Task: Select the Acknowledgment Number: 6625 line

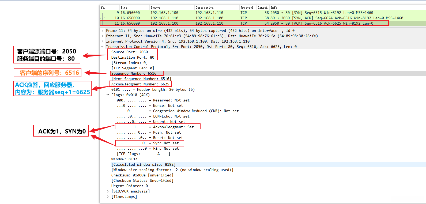Action: pyautogui.click(x=140, y=84)
